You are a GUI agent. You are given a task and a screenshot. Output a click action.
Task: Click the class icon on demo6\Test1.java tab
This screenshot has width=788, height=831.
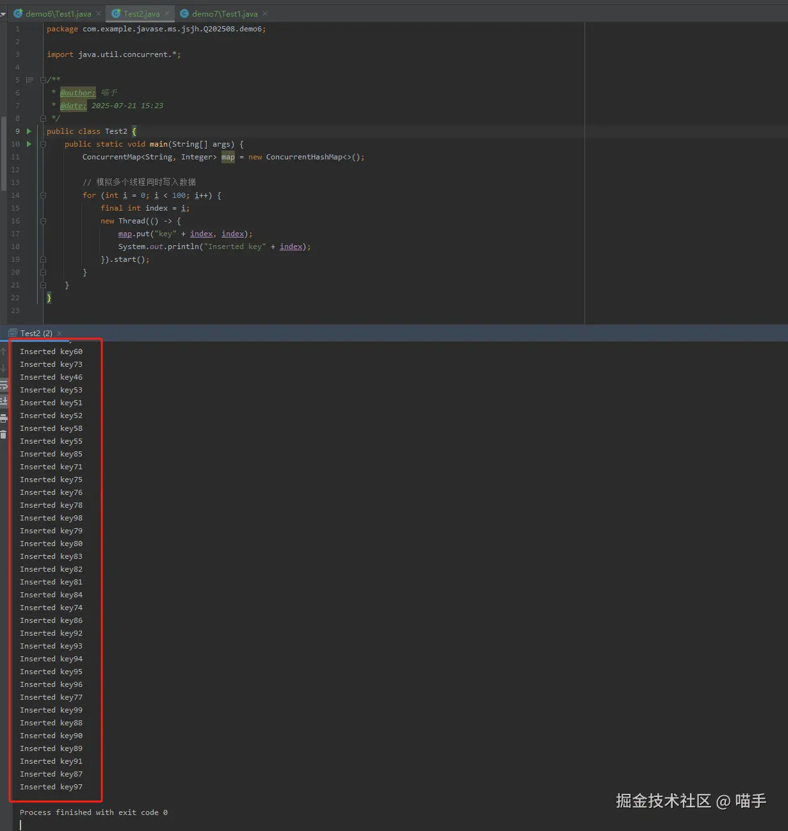point(18,13)
